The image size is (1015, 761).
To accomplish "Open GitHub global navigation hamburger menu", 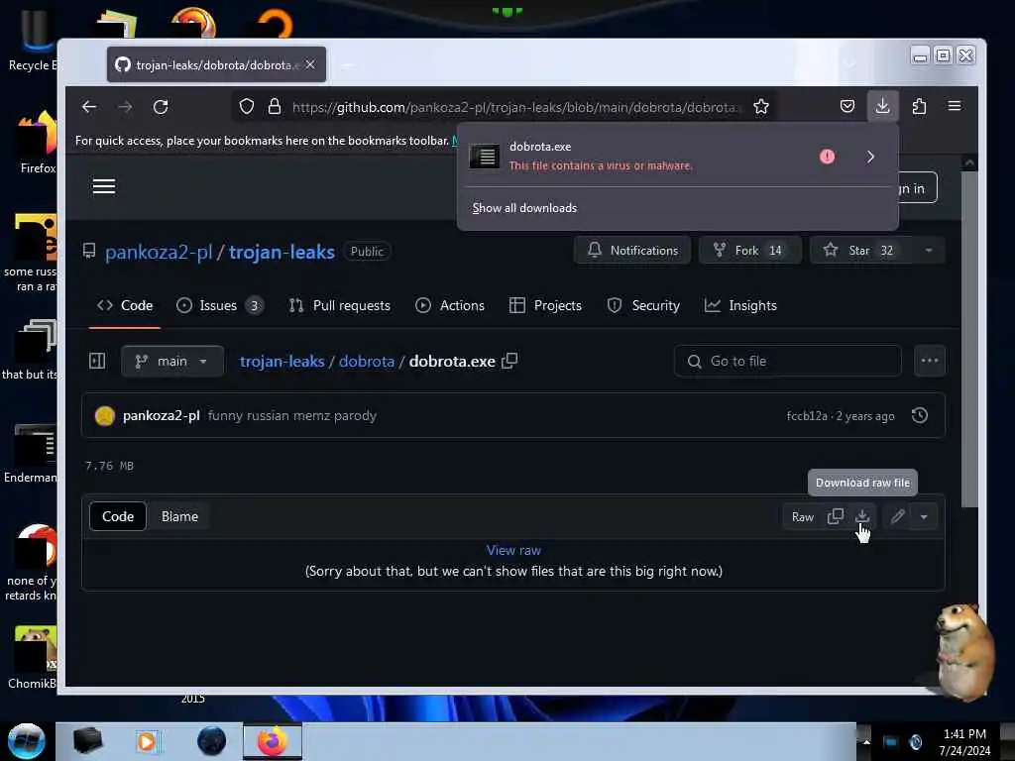I will coord(103,186).
